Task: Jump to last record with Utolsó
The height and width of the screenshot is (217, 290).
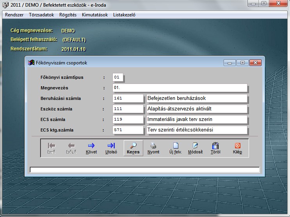Action: point(111,148)
